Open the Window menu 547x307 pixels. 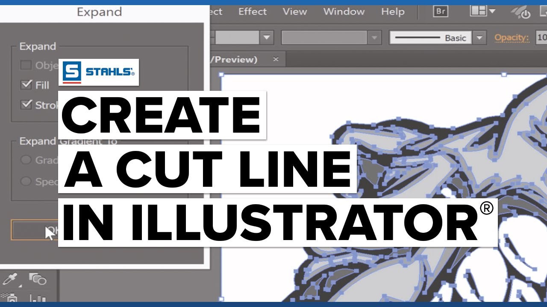pyautogui.click(x=344, y=12)
